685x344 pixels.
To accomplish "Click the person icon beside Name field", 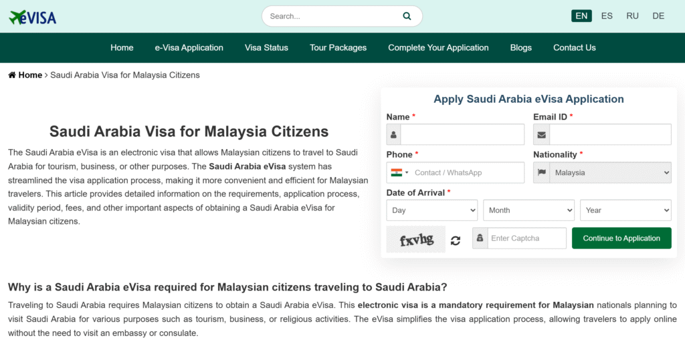I will pyautogui.click(x=393, y=135).
